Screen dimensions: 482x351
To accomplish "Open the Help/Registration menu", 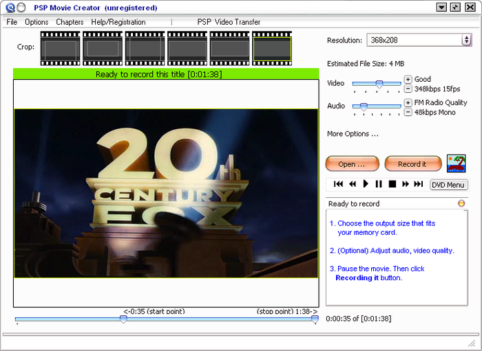I will (x=118, y=22).
